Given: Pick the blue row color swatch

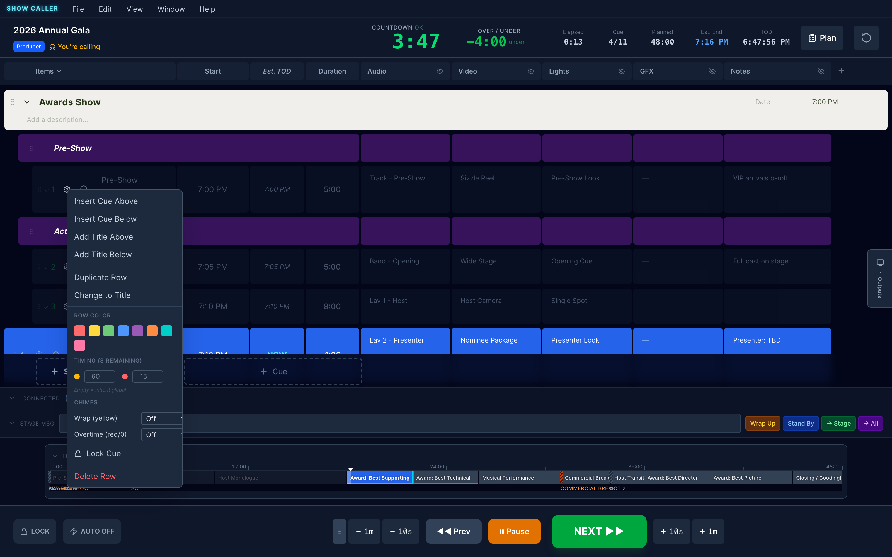Looking at the screenshot, I should (x=123, y=331).
